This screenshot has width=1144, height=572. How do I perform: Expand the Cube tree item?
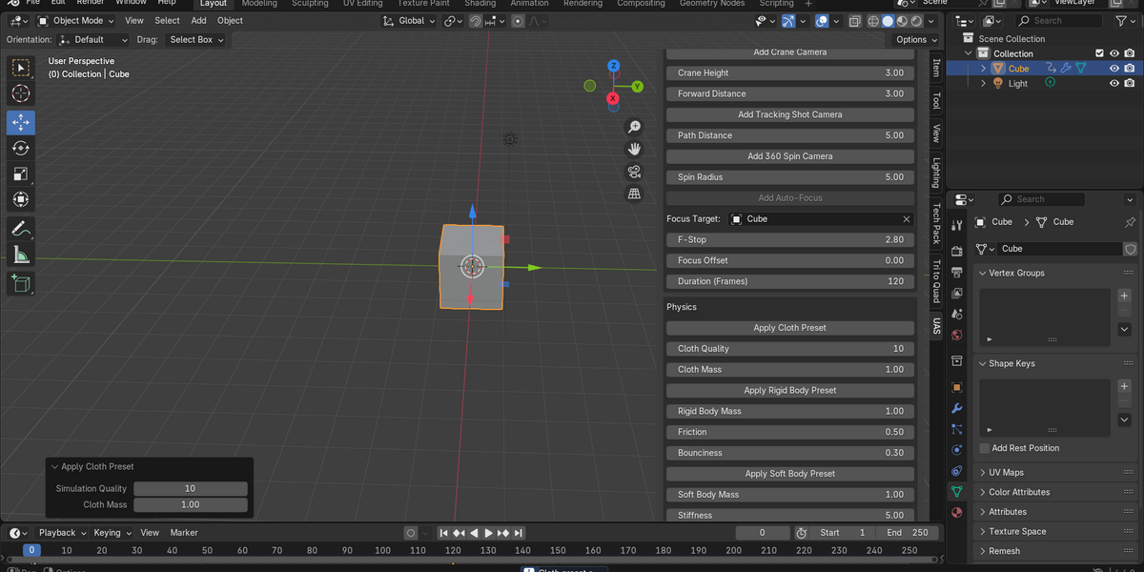tap(984, 69)
